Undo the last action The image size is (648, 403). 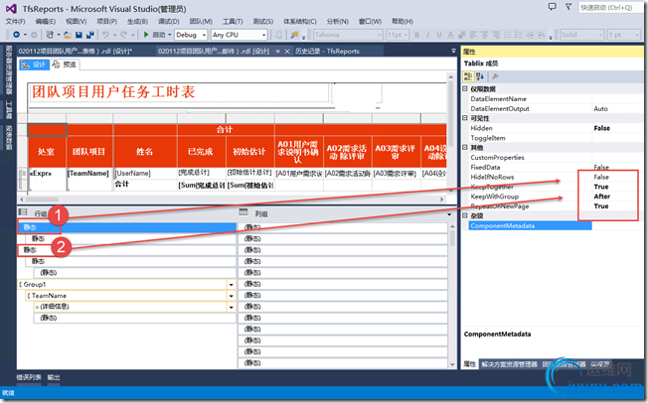click(105, 35)
